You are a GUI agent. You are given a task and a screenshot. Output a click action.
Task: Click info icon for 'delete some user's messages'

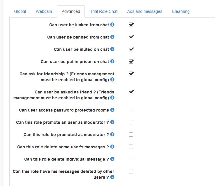tap(112, 147)
